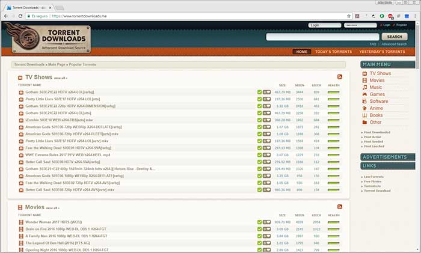Click the green circular extension icon
The height and width of the screenshot is (253, 421).
click(382, 16)
